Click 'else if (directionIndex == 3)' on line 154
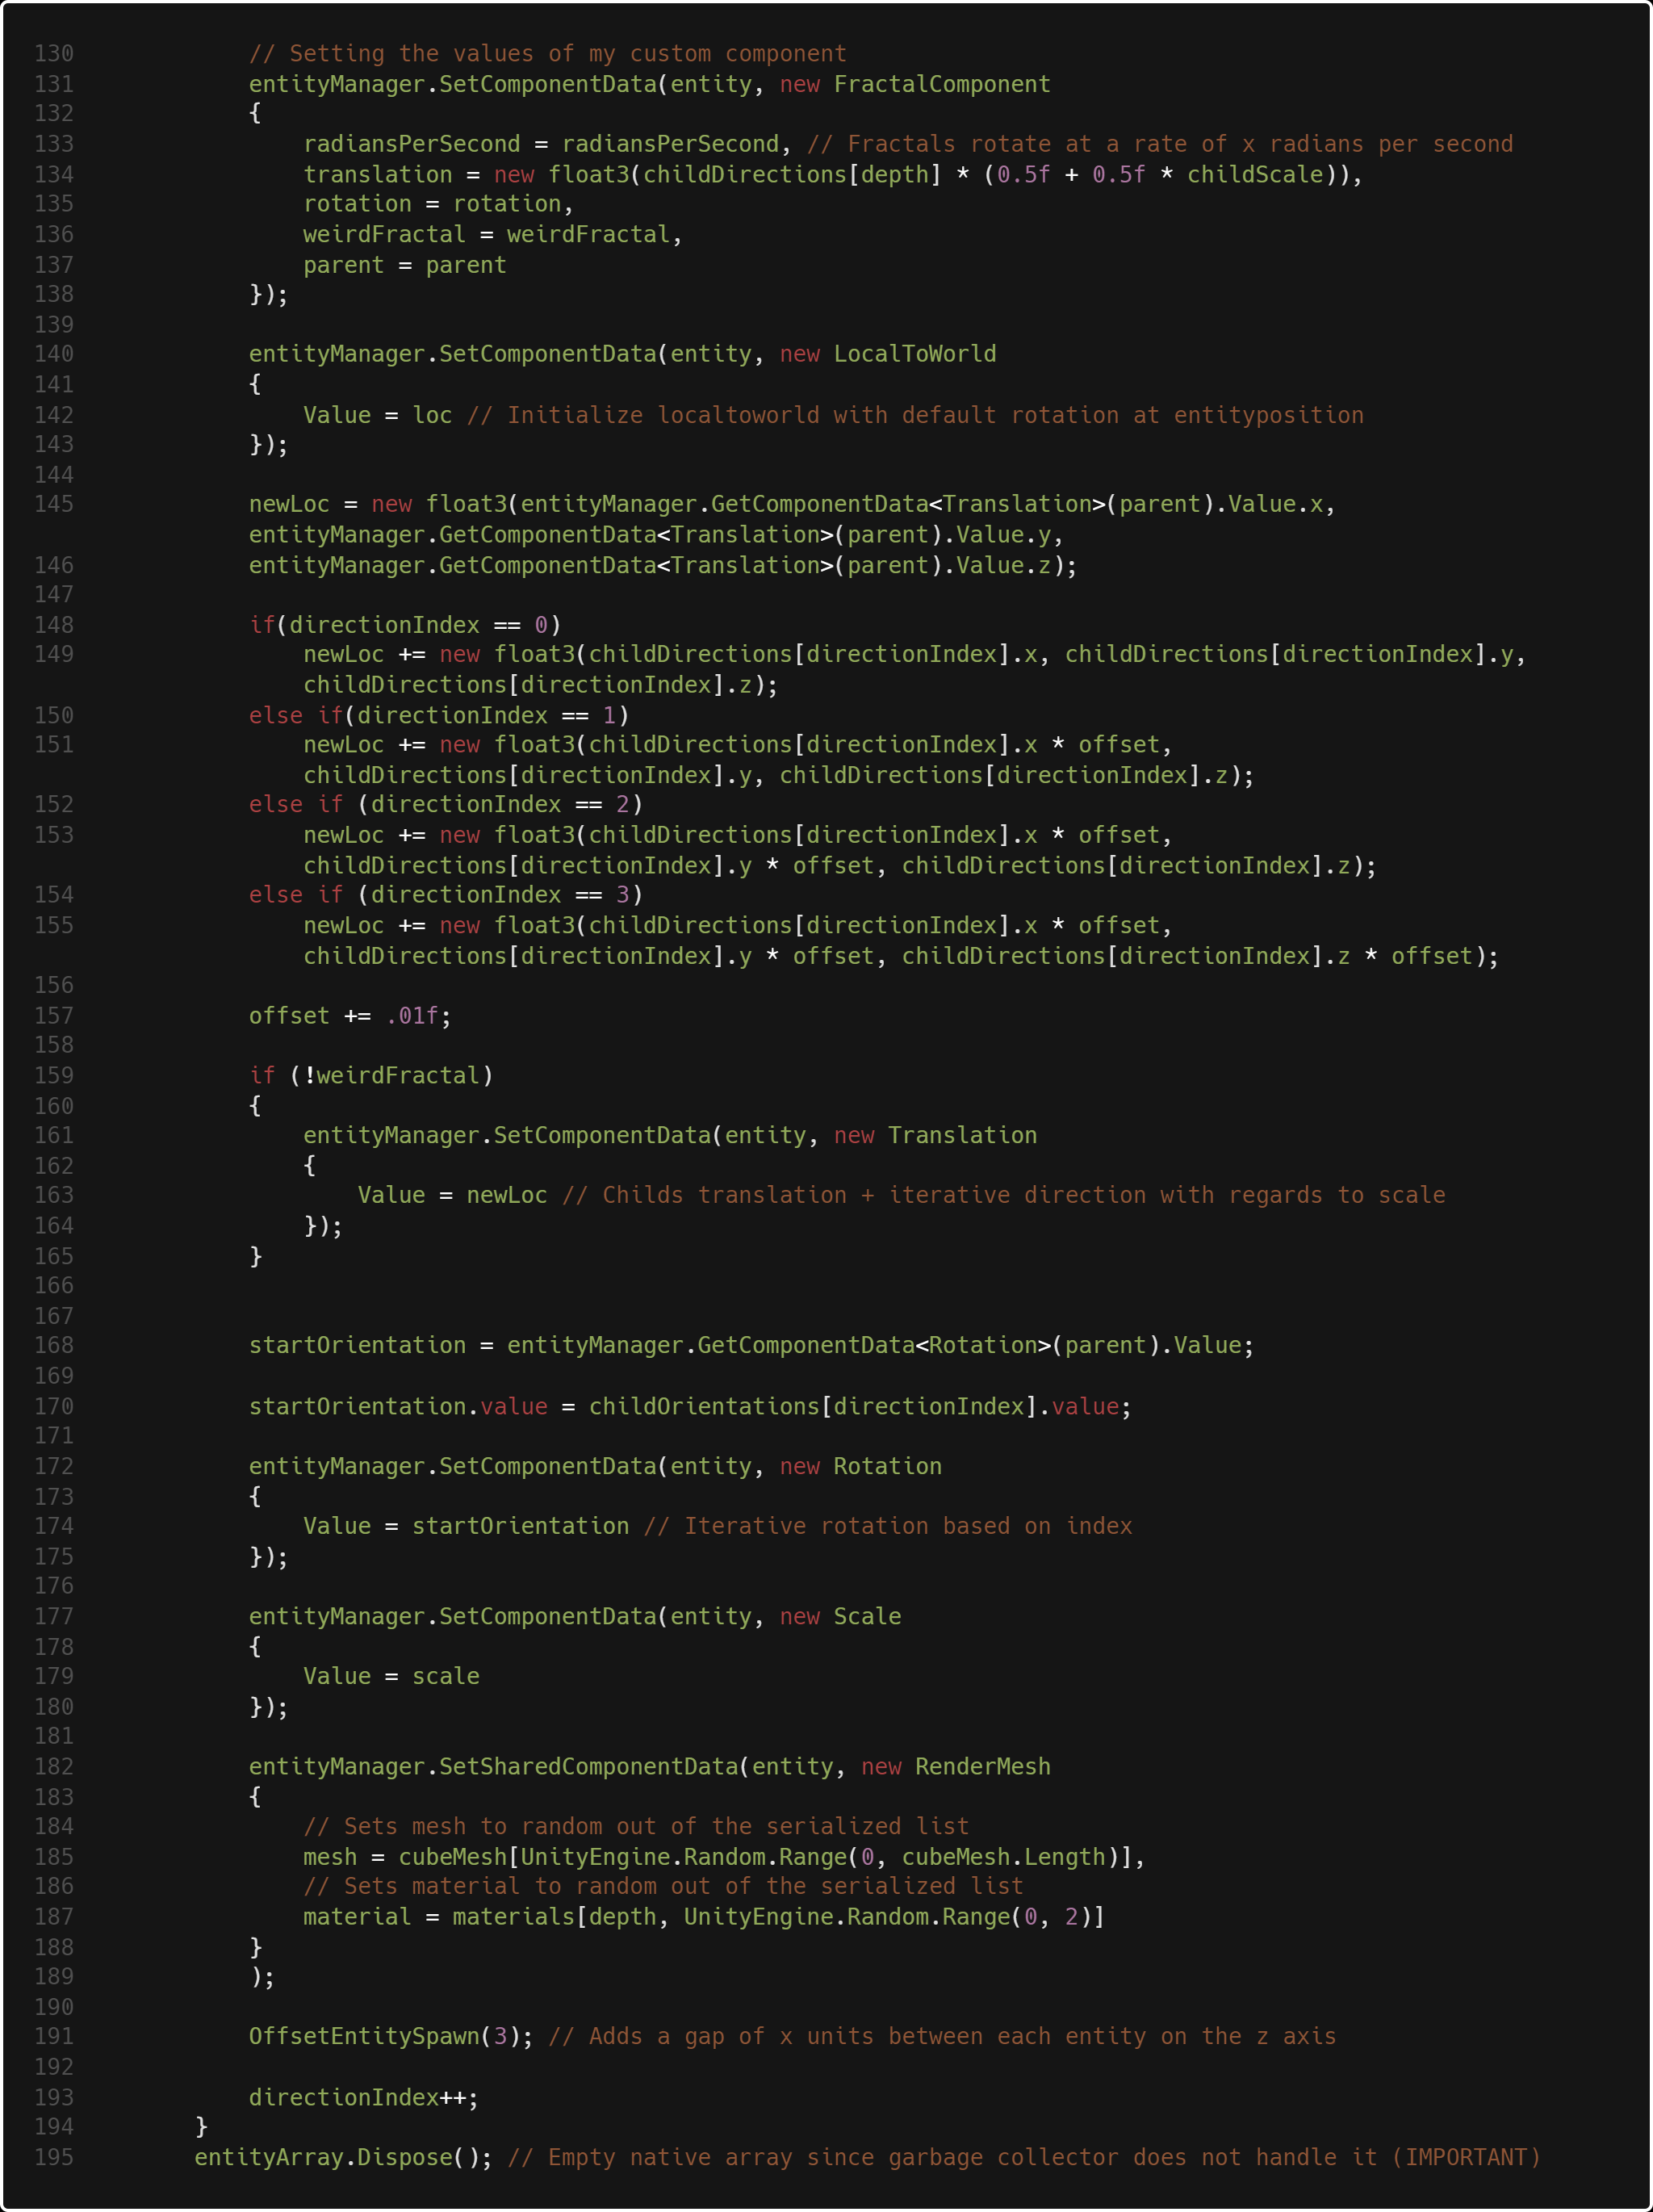The height and width of the screenshot is (2212, 1653). click(x=446, y=895)
